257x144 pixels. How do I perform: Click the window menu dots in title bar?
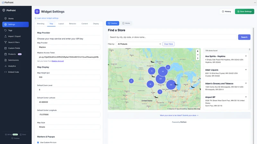tap(255, 3)
